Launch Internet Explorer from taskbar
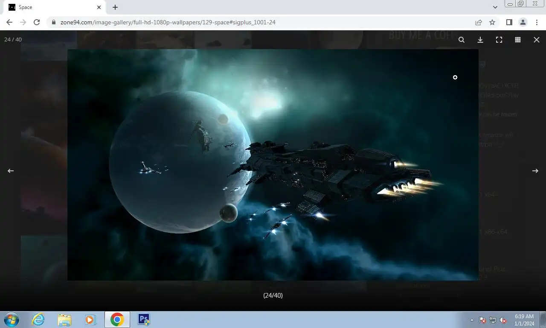The width and height of the screenshot is (546, 328). (38, 319)
